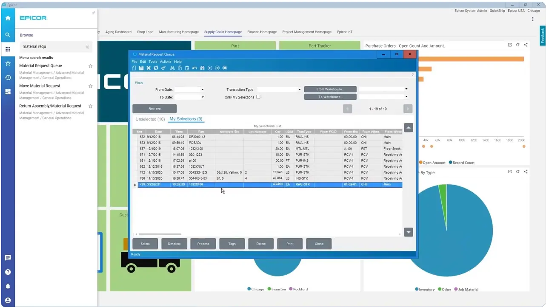
Task: Open the History clock sidebar icon
Action: (x=8, y=78)
